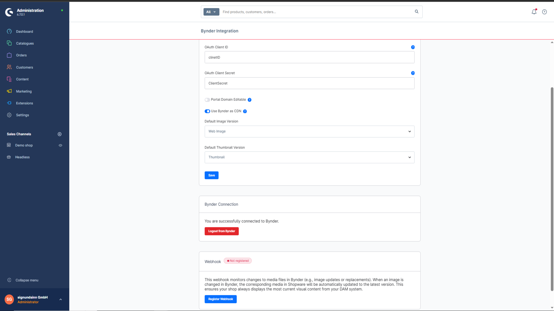Click scrollbar down arrow

click(552, 308)
